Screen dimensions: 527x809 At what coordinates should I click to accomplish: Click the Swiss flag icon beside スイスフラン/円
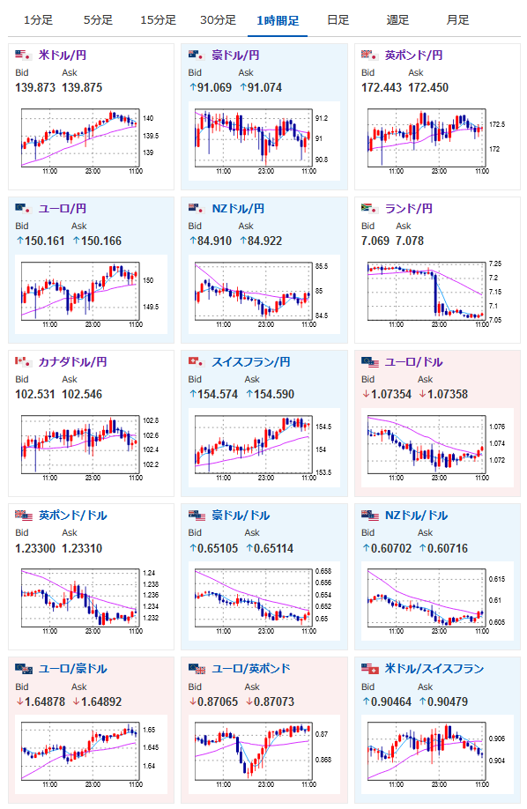pyautogui.click(x=197, y=361)
